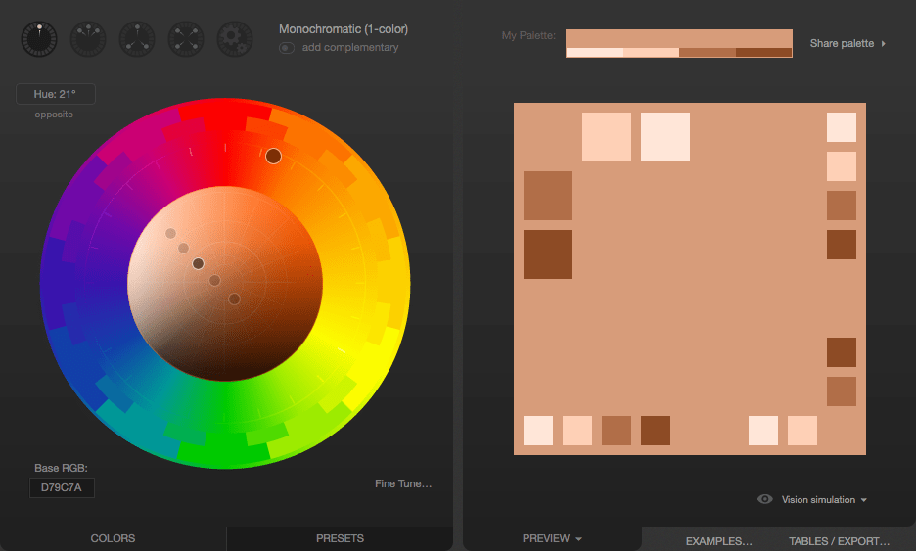The width and height of the screenshot is (916, 551).
Task: Open the Examples tab
Action: tap(718, 540)
